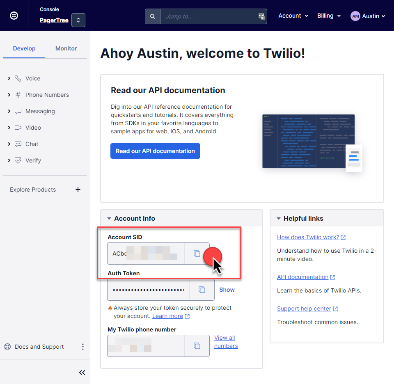Collapse the sidebar with double-chevron icon
The height and width of the screenshot is (384, 394).
(x=82, y=373)
